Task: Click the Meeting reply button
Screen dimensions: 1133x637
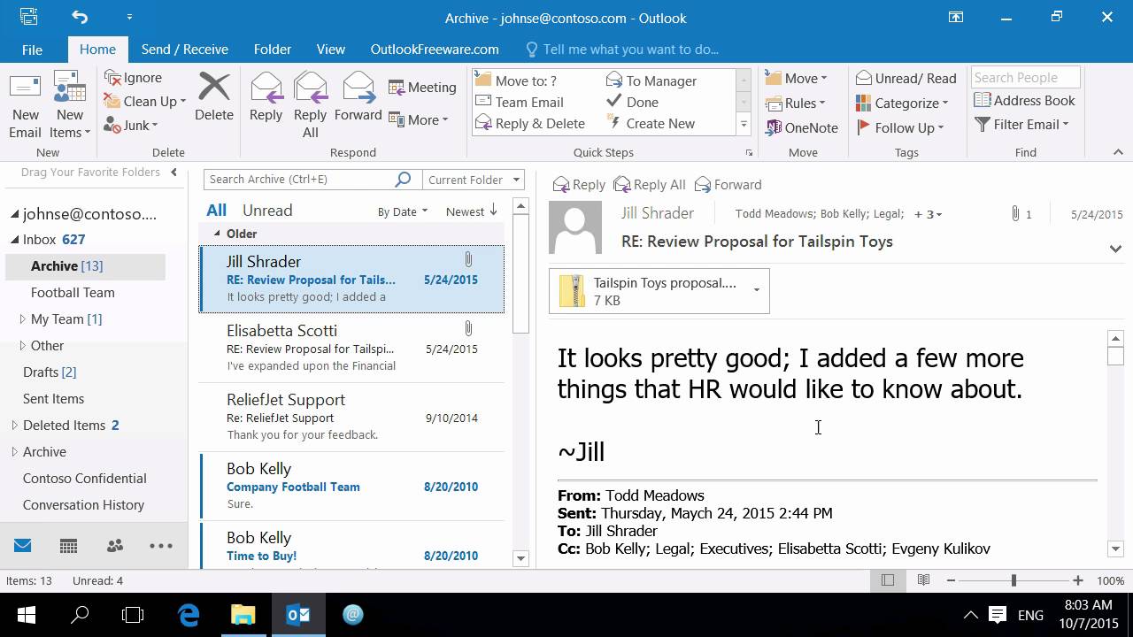Action: [x=422, y=87]
